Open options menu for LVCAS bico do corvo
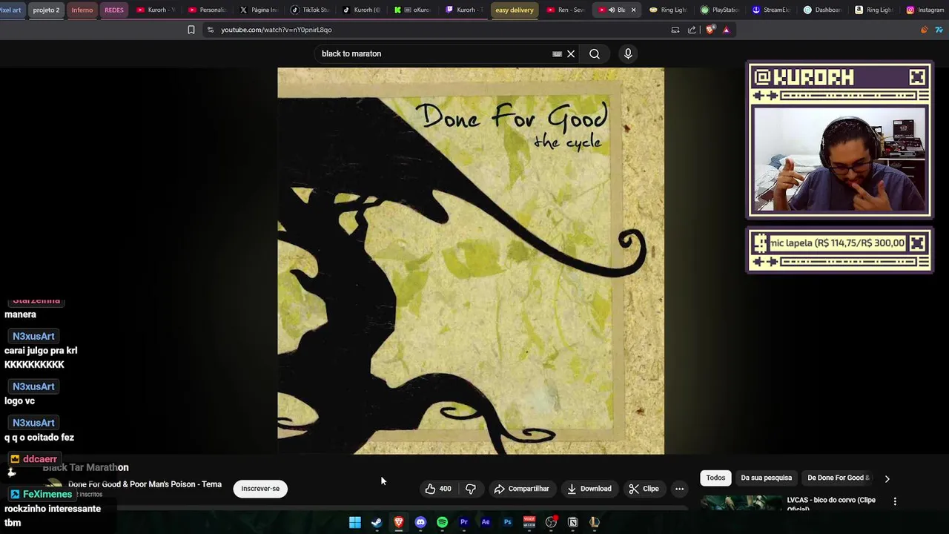949x534 pixels. coord(895,501)
